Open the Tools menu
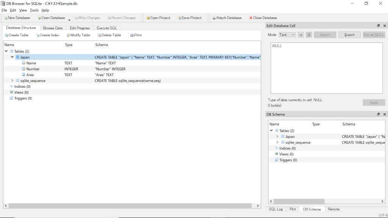The image size is (388, 218). (x=34, y=10)
